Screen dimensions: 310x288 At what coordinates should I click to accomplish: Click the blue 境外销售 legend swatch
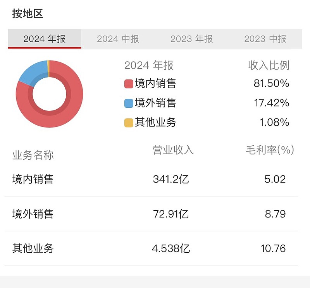pyautogui.click(x=129, y=103)
